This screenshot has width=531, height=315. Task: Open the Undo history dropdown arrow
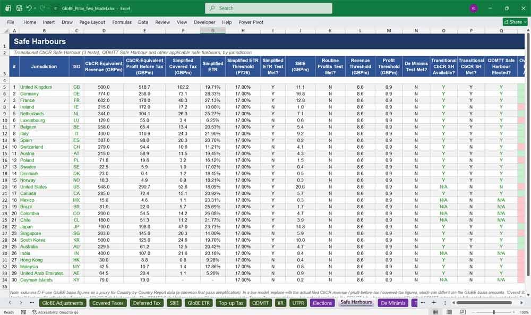point(35,8)
